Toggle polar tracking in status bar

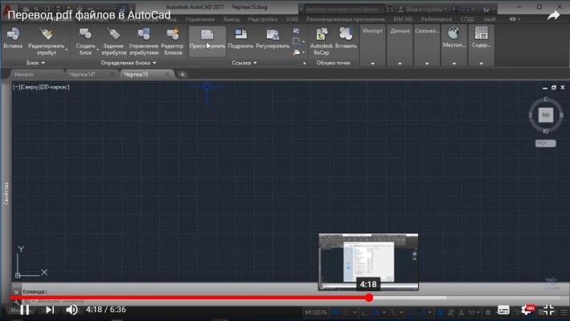[375, 312]
